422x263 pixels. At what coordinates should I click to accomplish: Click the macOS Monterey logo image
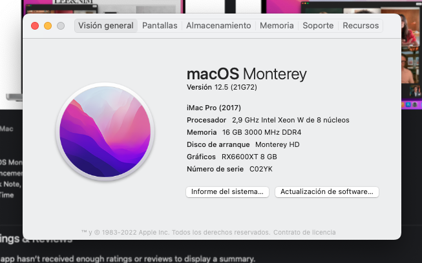(x=105, y=131)
